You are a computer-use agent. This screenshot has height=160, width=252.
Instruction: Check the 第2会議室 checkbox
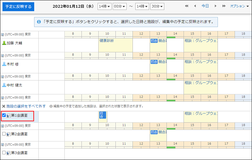(x=4, y=134)
